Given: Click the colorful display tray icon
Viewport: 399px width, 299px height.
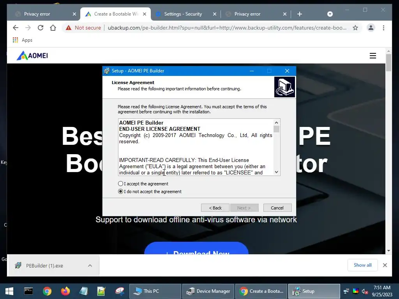Looking at the screenshot, I should (356, 291).
